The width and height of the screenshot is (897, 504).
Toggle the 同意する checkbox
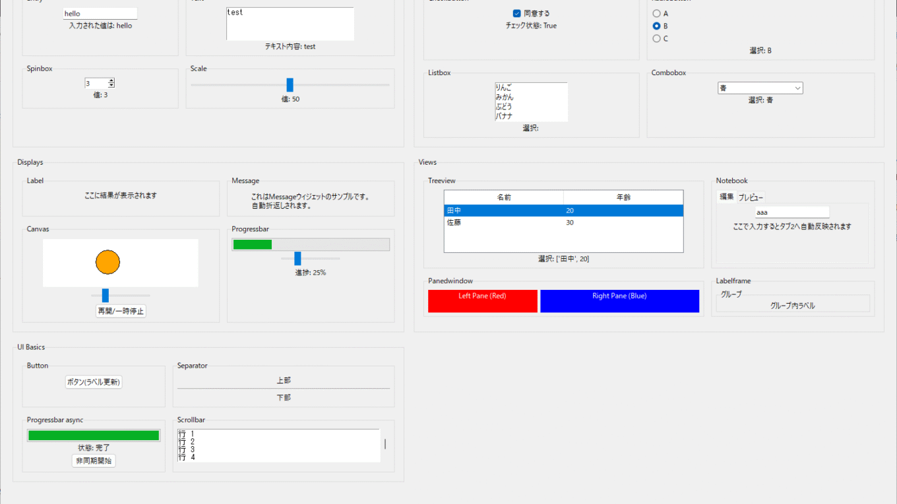click(x=517, y=13)
